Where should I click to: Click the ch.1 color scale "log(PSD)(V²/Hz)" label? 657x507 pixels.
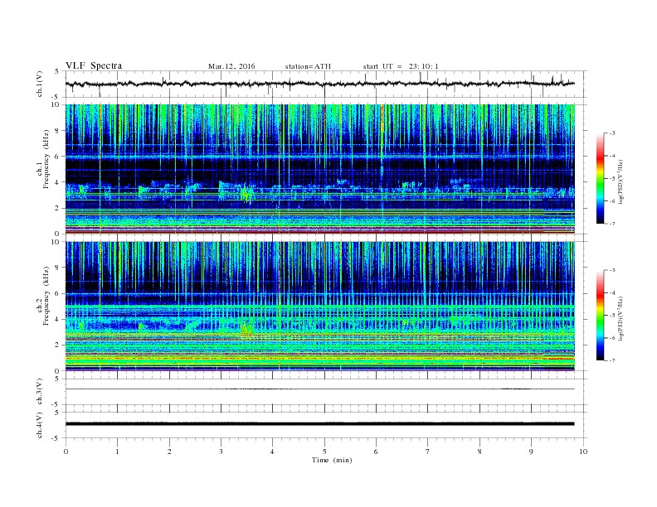click(620, 181)
